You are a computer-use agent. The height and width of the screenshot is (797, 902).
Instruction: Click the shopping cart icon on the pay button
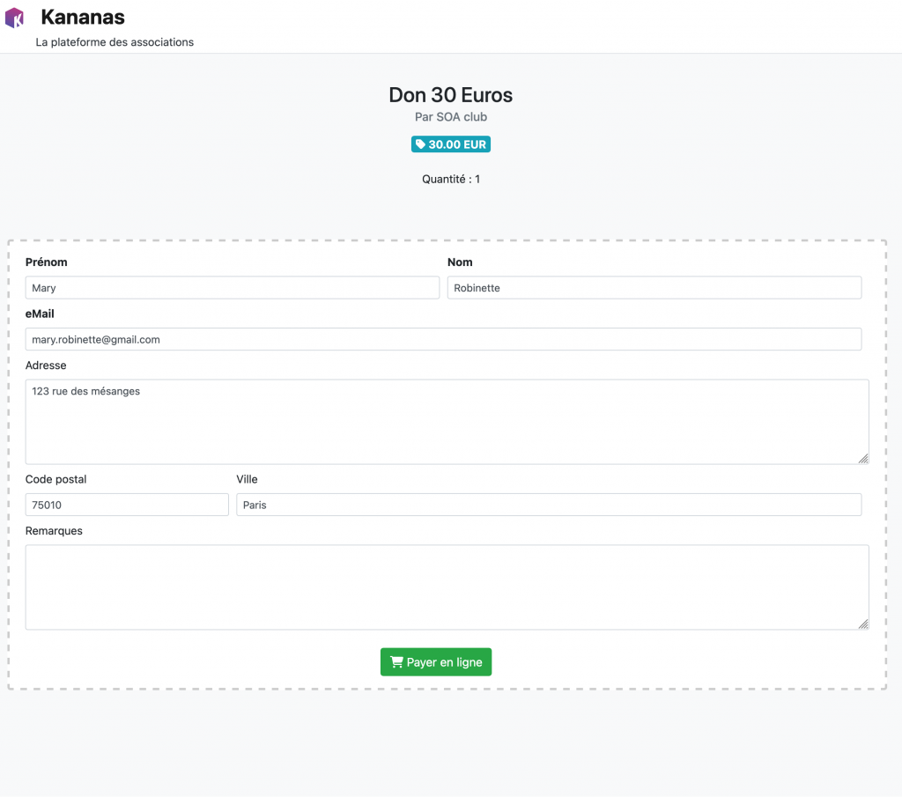click(396, 662)
